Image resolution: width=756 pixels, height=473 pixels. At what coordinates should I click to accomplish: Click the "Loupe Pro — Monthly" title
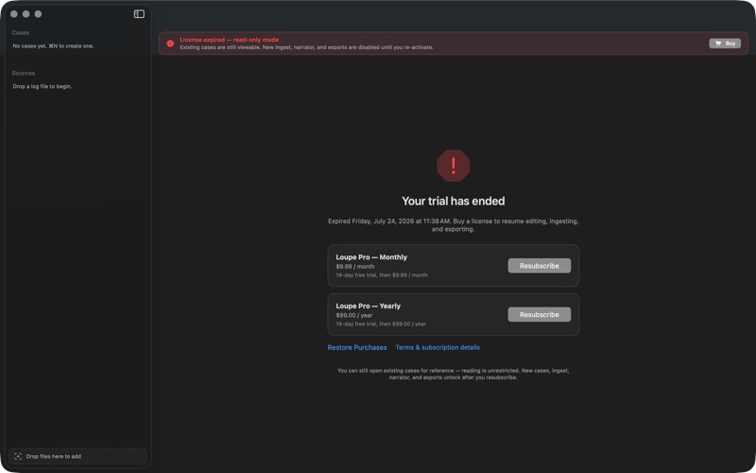[371, 257]
